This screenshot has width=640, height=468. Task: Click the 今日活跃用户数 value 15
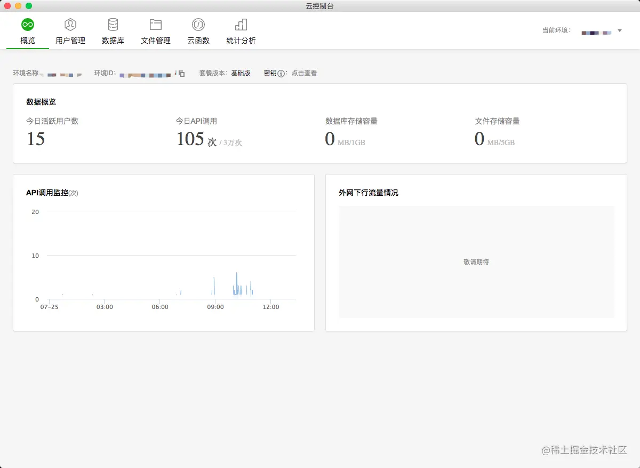(x=36, y=139)
